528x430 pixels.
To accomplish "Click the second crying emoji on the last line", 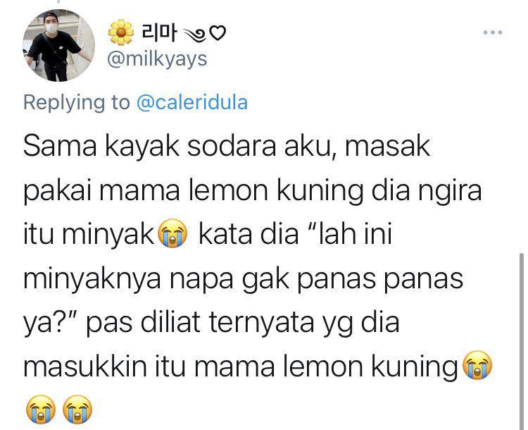I will point(77,409).
